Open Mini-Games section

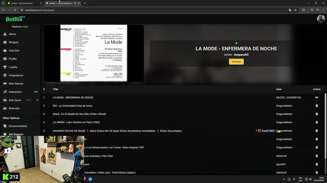(16, 84)
